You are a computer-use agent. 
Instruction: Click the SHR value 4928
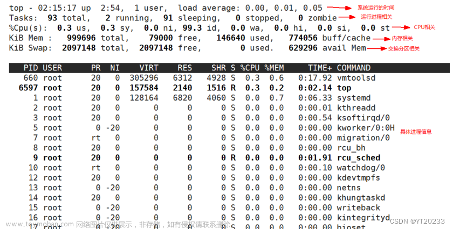(216, 78)
